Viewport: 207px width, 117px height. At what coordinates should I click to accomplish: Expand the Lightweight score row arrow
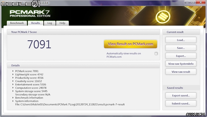point(13,74)
